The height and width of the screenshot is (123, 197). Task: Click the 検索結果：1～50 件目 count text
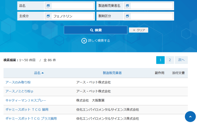pos(19,60)
